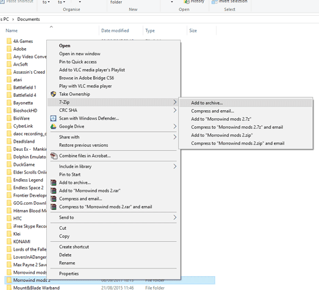Choose 7-Zip Compress and email... entry

[212, 111]
